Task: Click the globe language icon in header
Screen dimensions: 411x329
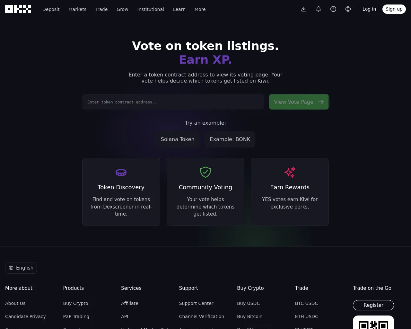Action: pyautogui.click(x=348, y=9)
